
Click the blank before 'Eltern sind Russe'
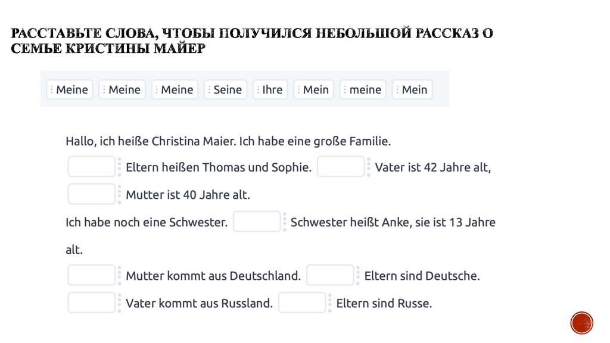302,303
